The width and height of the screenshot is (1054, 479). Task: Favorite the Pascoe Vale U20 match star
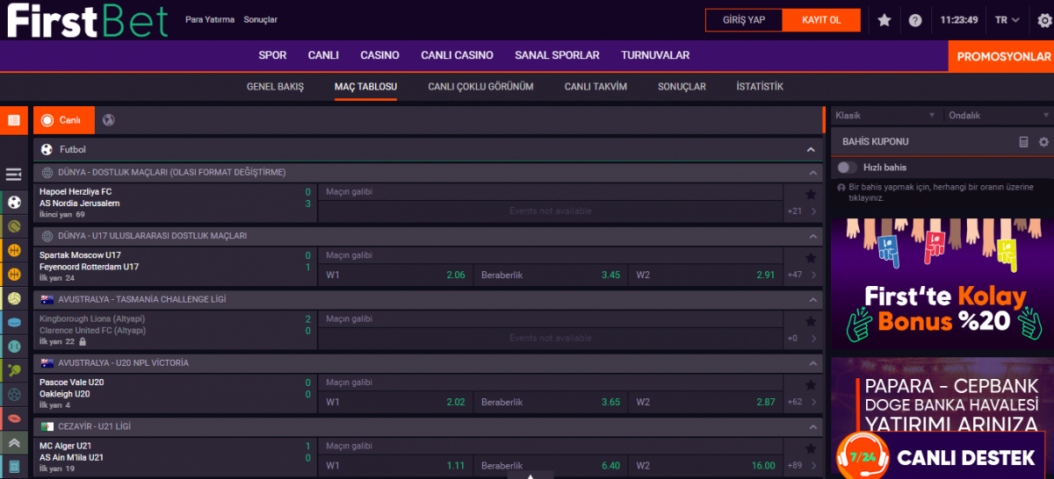coord(810,383)
